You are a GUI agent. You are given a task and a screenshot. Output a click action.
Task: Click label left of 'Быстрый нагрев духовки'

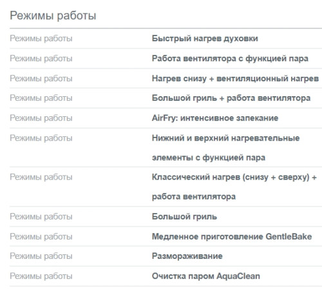click(41, 39)
